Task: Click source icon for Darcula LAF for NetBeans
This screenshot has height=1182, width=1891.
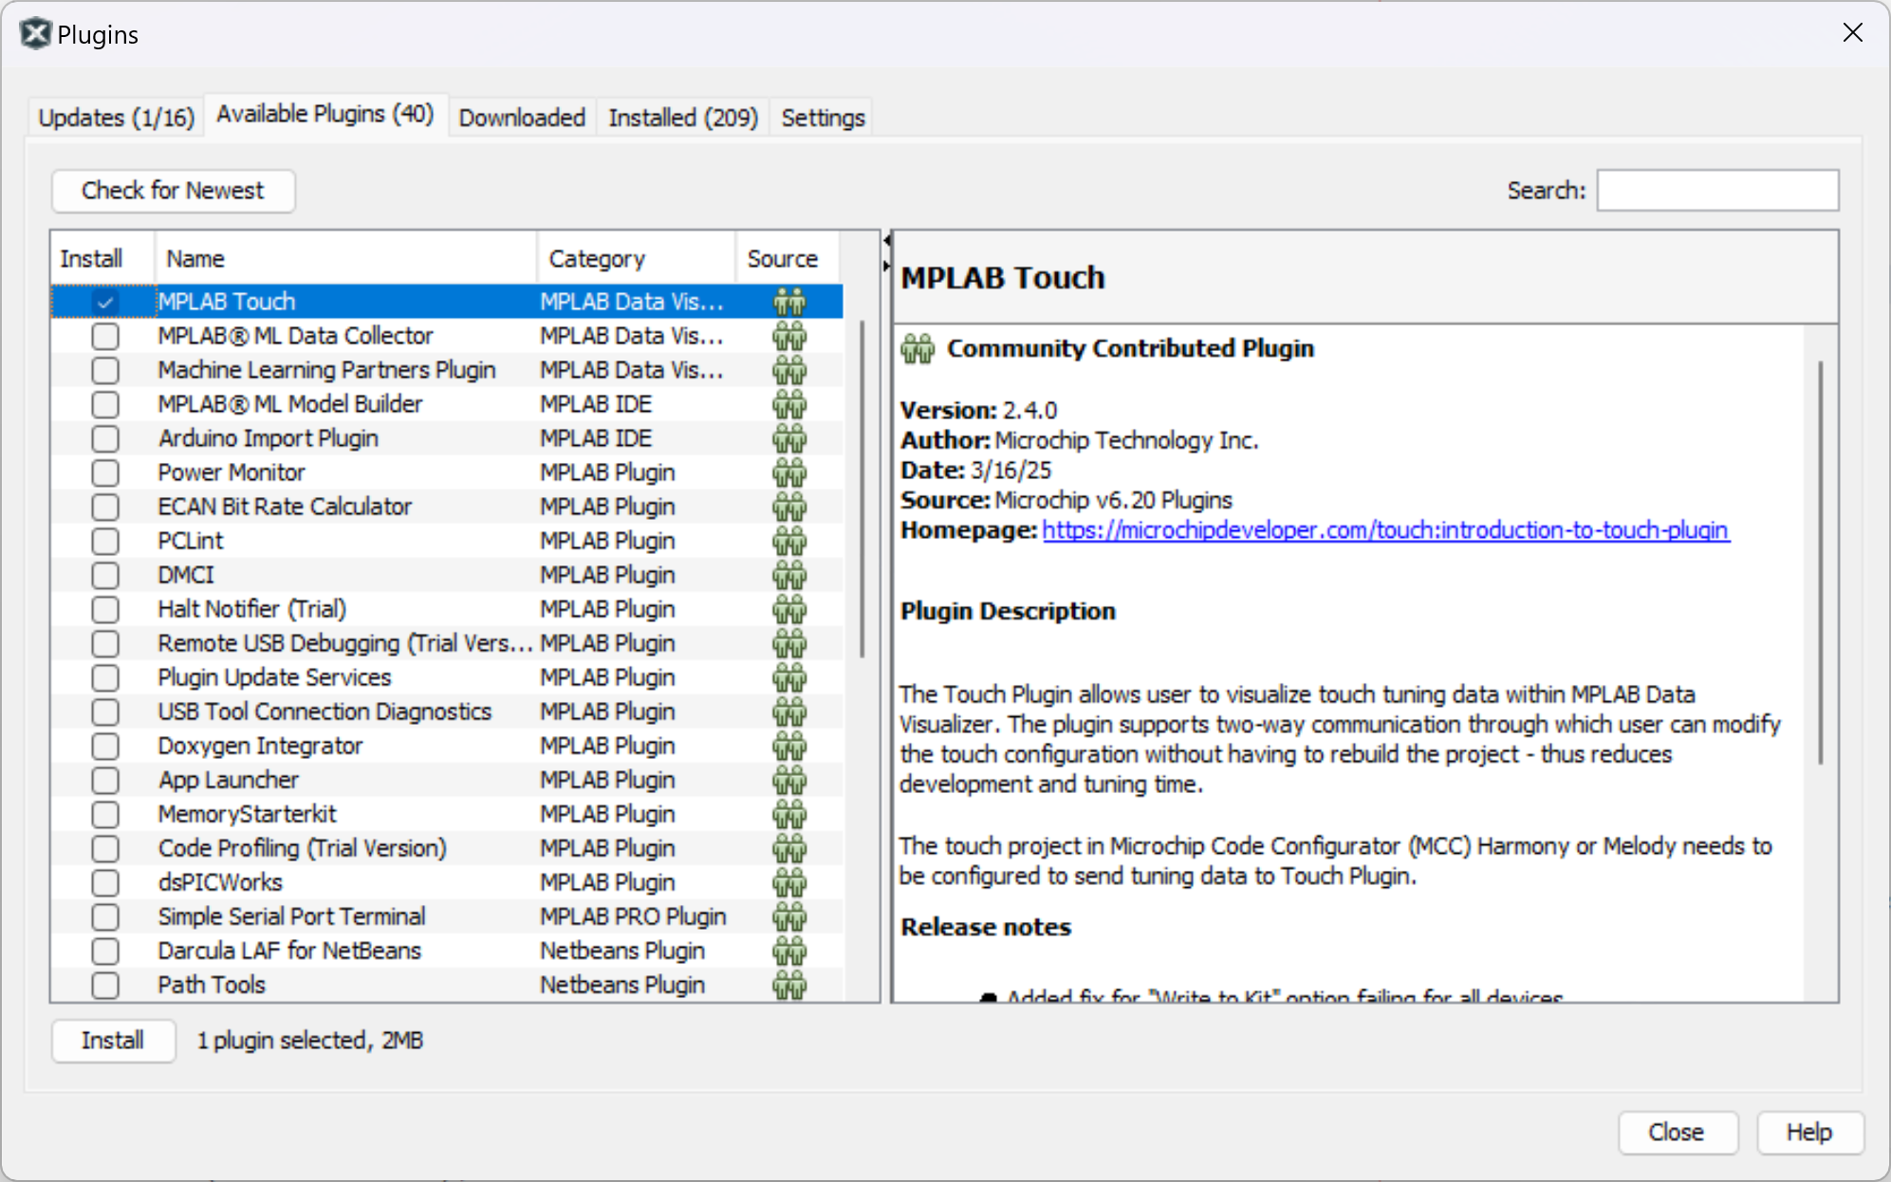Action: click(x=788, y=951)
